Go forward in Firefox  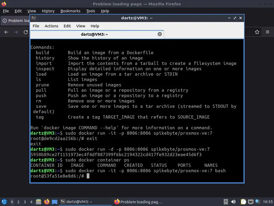point(16,32)
